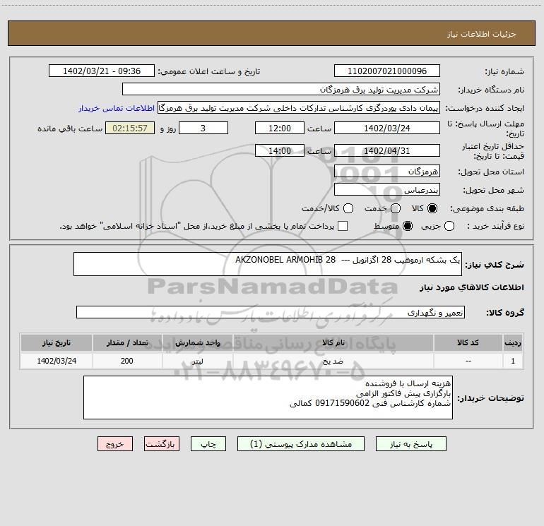Toggle the اسناد خزانه اسلامی payment checkbox

(x=343, y=226)
